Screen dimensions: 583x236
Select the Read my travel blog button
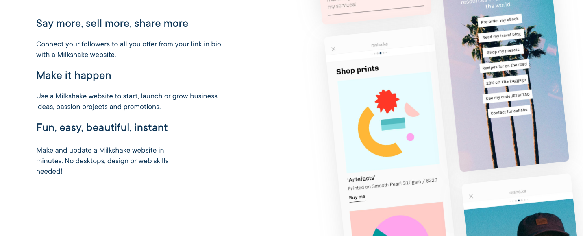(x=501, y=36)
